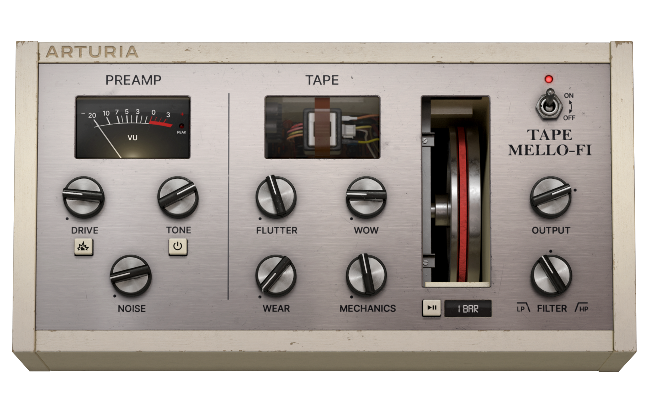Click the LP low-pass filter icon
The image size is (648, 400).
[x=523, y=308]
